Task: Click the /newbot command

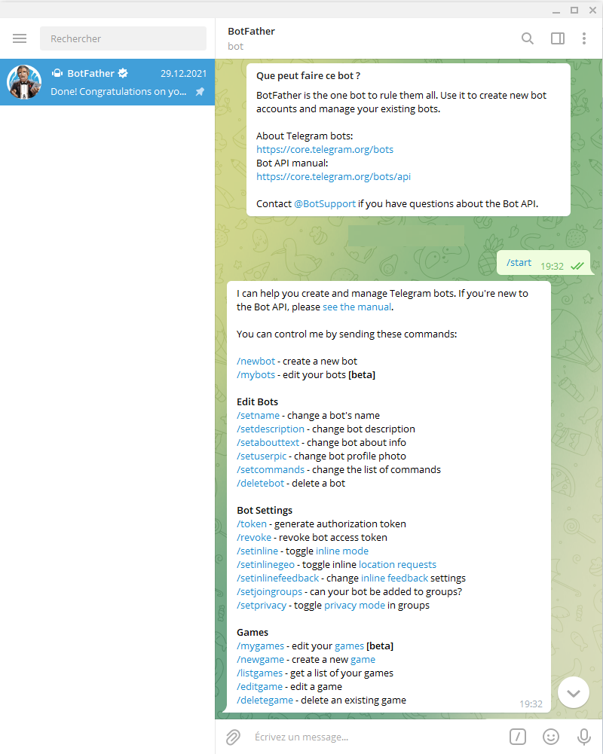Action: pyautogui.click(x=256, y=362)
